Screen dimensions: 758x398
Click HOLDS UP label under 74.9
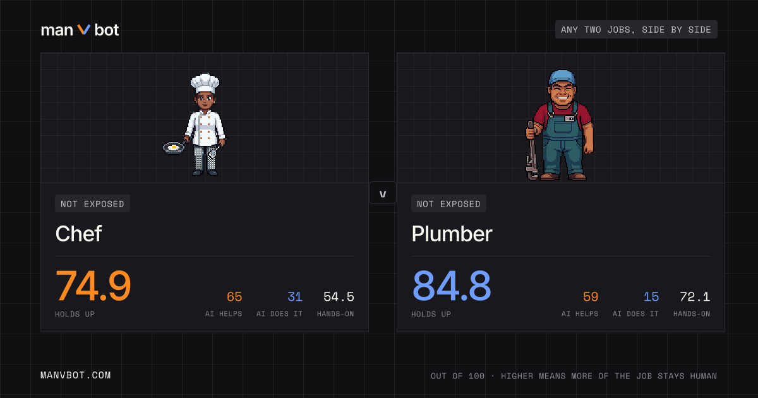click(x=75, y=314)
